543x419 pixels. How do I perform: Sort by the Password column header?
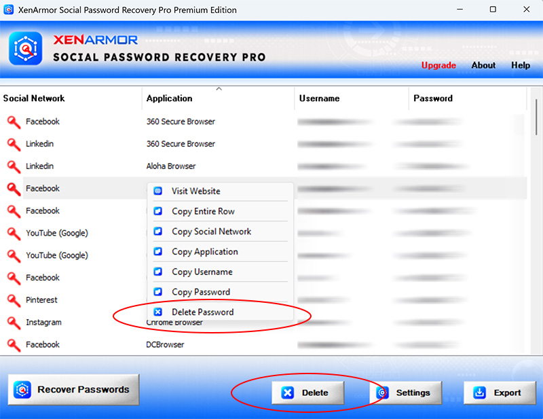(468, 98)
